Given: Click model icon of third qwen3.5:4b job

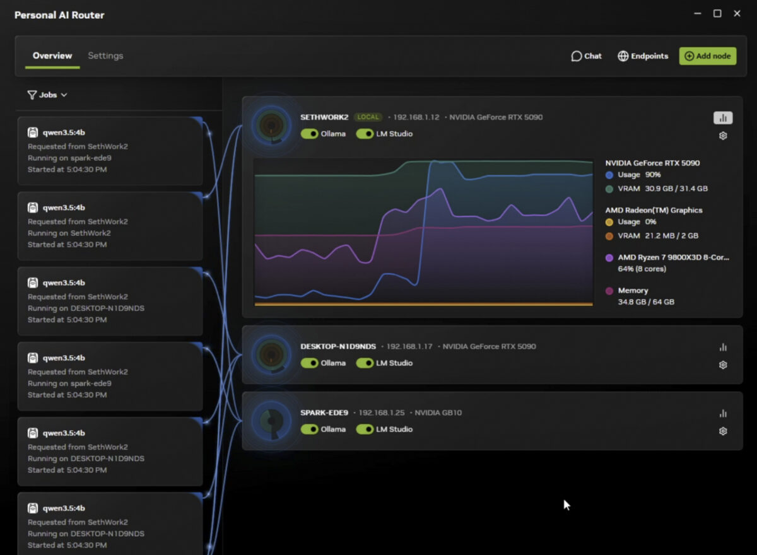Looking at the screenshot, I should [x=33, y=283].
